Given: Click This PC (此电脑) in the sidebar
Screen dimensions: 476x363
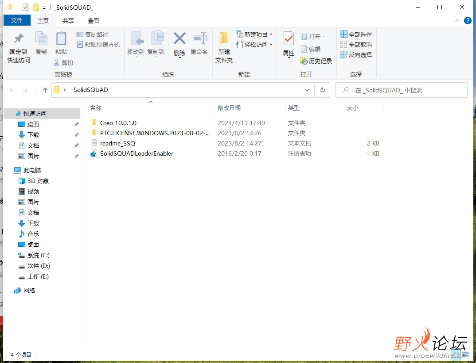Looking at the screenshot, I should point(32,170).
